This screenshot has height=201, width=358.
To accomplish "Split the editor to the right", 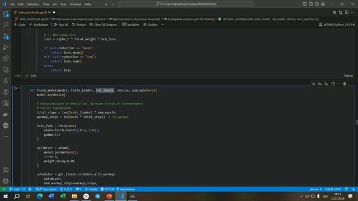I will 347,12.
